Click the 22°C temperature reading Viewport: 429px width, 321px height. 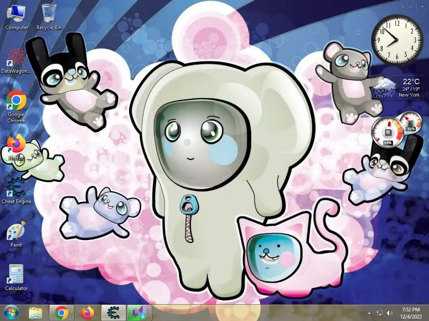(x=411, y=81)
